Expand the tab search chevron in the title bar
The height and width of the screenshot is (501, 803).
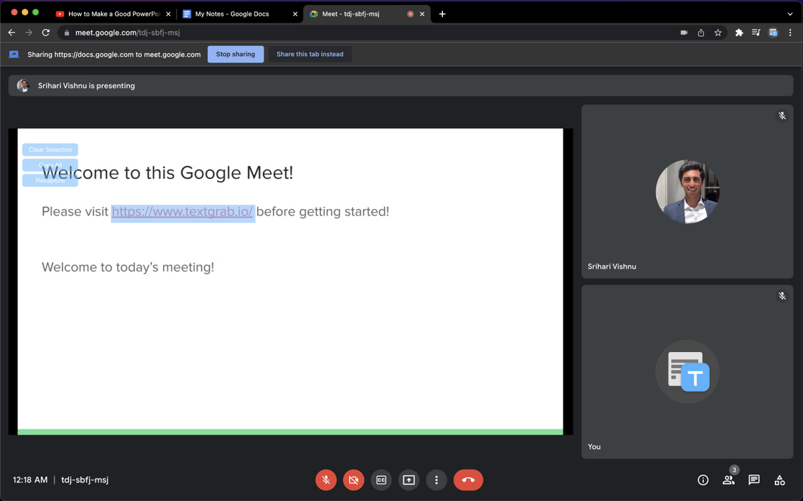(x=790, y=13)
